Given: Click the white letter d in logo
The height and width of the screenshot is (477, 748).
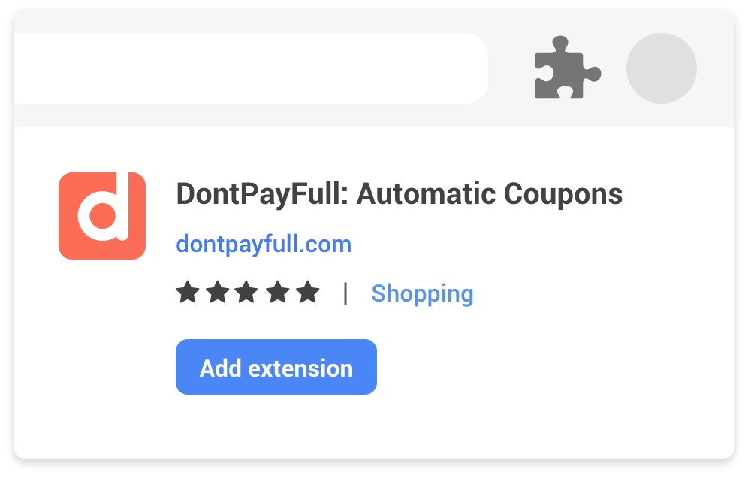Looking at the screenshot, I should click(x=104, y=207).
